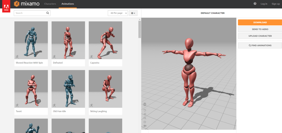Open the 48 Per page dropdown
Viewport: 282px width, 133px height.
118,13
